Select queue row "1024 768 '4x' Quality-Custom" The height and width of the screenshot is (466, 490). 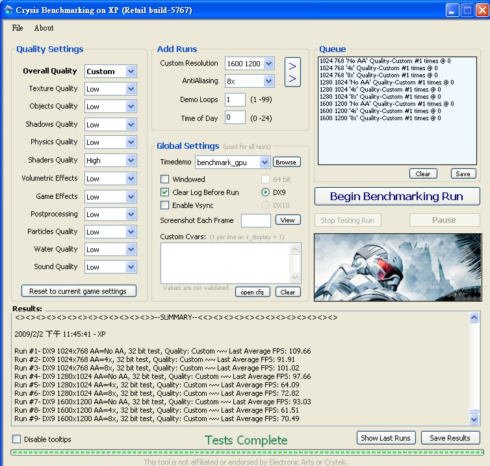(378, 68)
